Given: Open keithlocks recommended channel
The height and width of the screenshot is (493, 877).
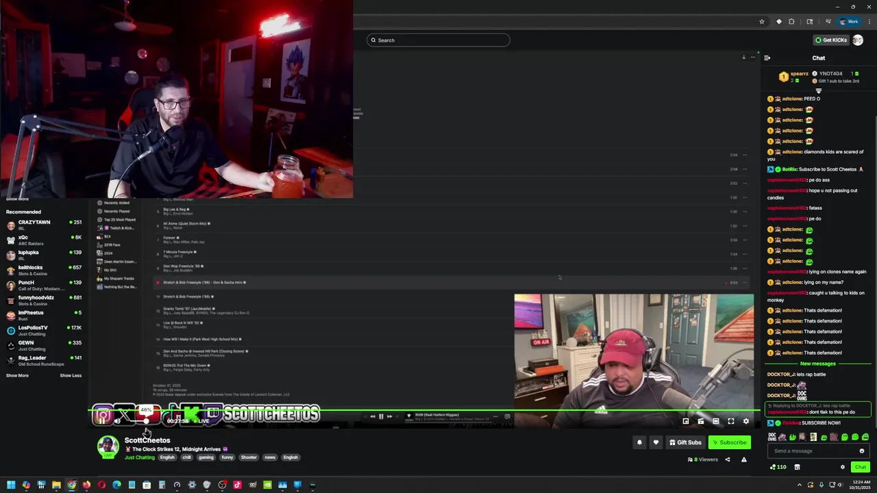Looking at the screenshot, I should [x=44, y=270].
